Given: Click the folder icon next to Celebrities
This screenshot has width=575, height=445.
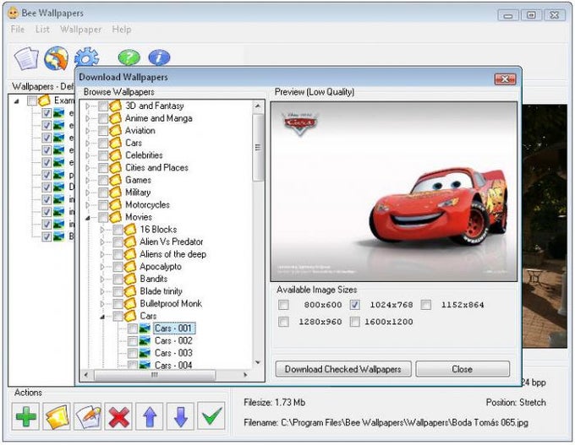Looking at the screenshot, I should tap(116, 155).
